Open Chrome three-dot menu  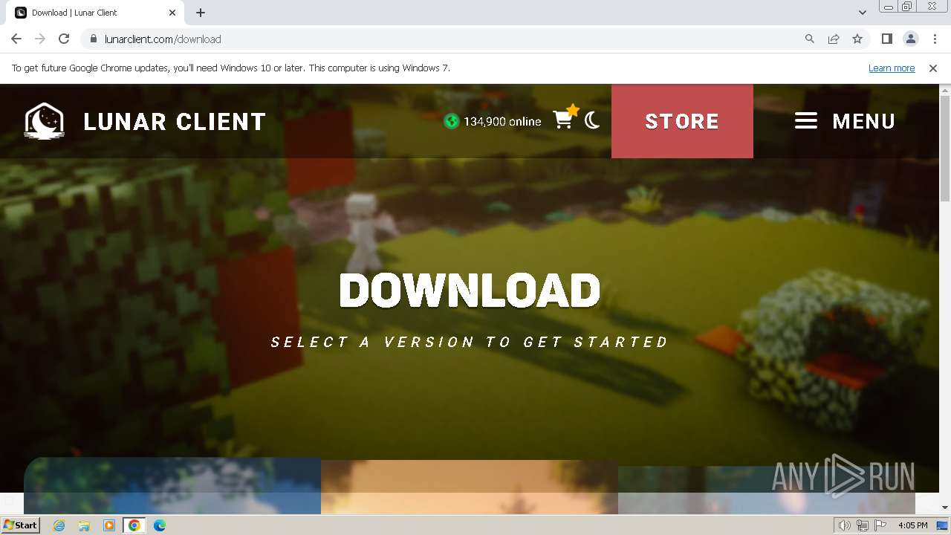point(935,39)
